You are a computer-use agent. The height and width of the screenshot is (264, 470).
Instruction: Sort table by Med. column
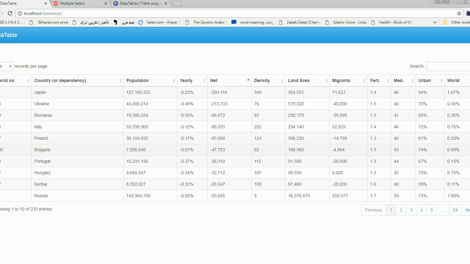(x=404, y=81)
